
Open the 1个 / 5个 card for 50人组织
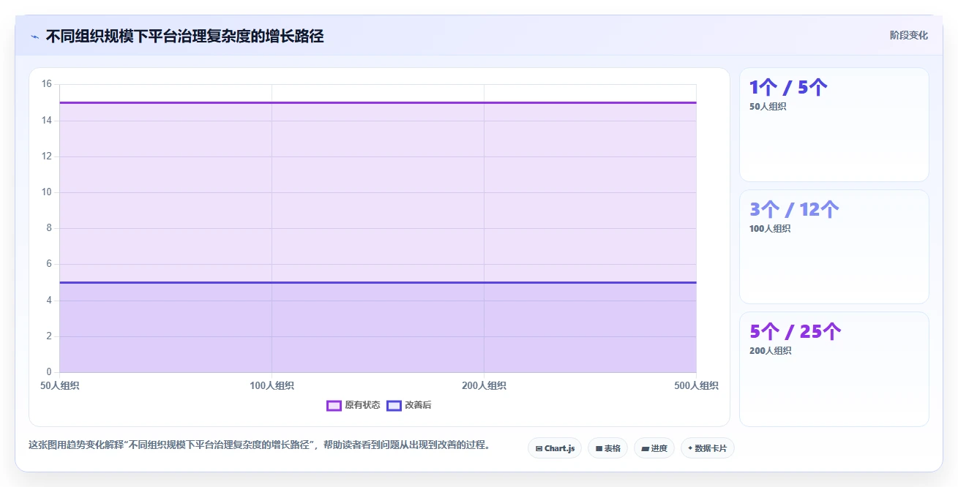pyautogui.click(x=834, y=124)
